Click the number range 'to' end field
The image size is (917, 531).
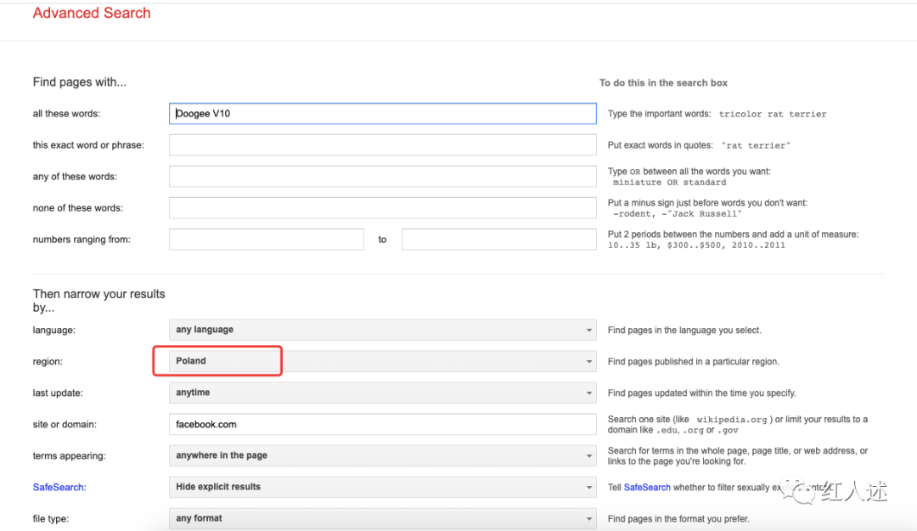click(498, 240)
